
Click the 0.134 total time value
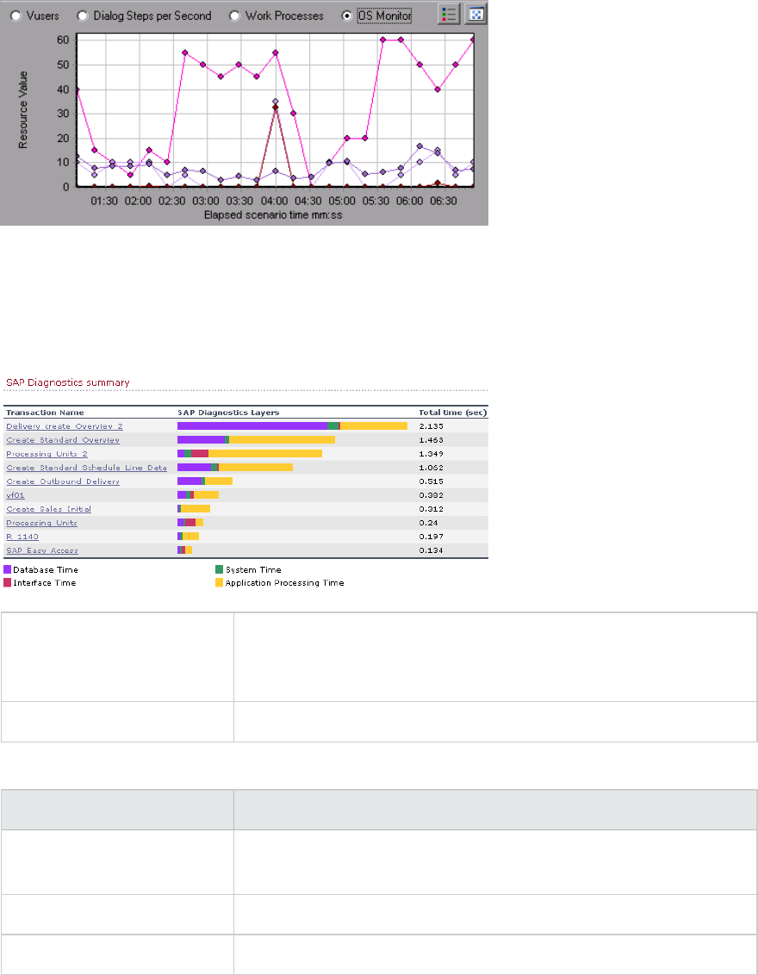tap(431, 550)
